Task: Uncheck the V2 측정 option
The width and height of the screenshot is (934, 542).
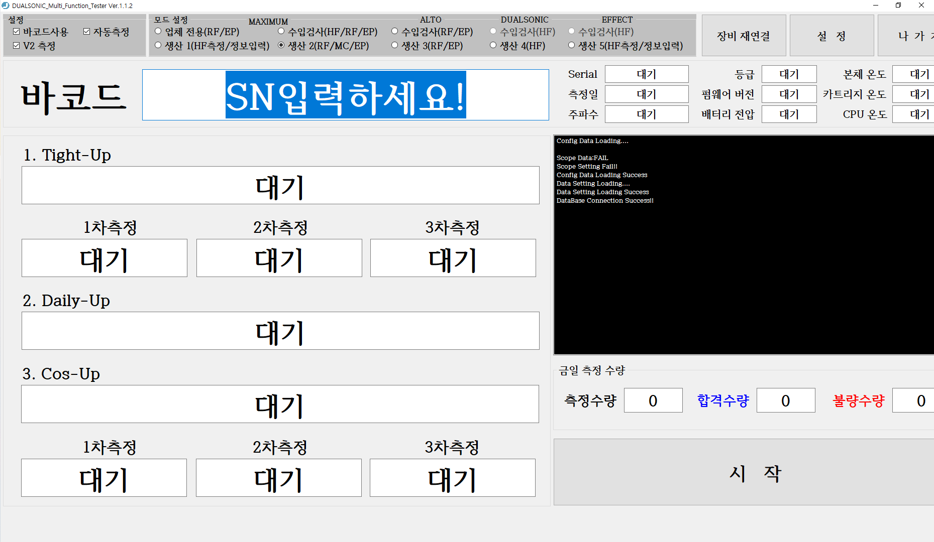Action: tap(16, 45)
